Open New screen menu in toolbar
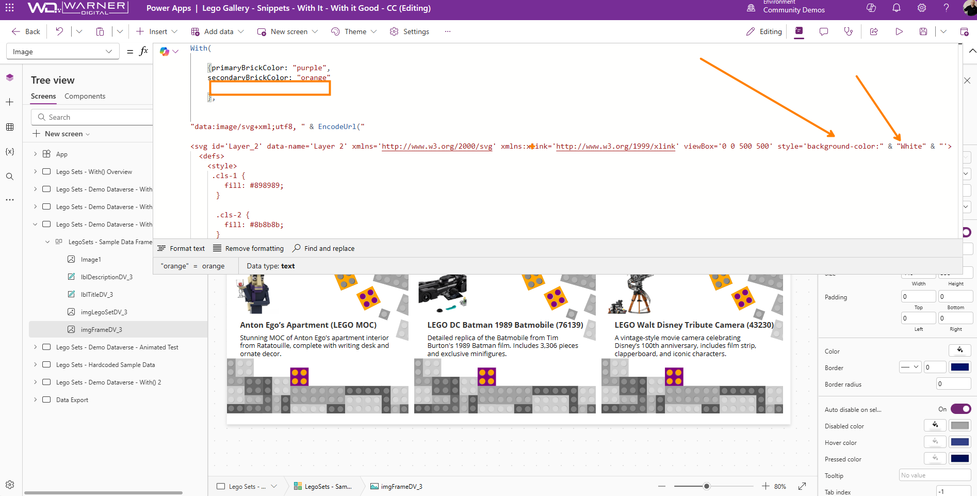Viewport: 977px width, 496px height. point(287,31)
